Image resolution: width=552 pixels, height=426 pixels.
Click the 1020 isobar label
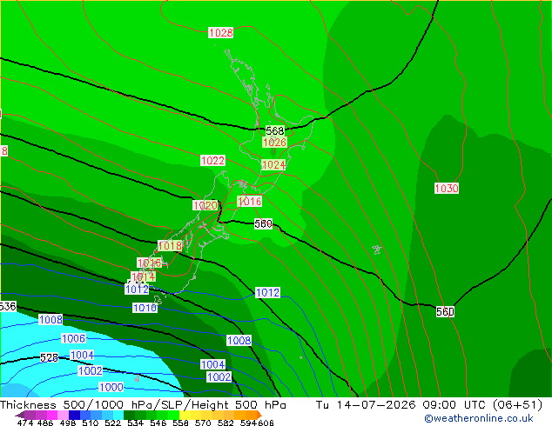(x=205, y=205)
